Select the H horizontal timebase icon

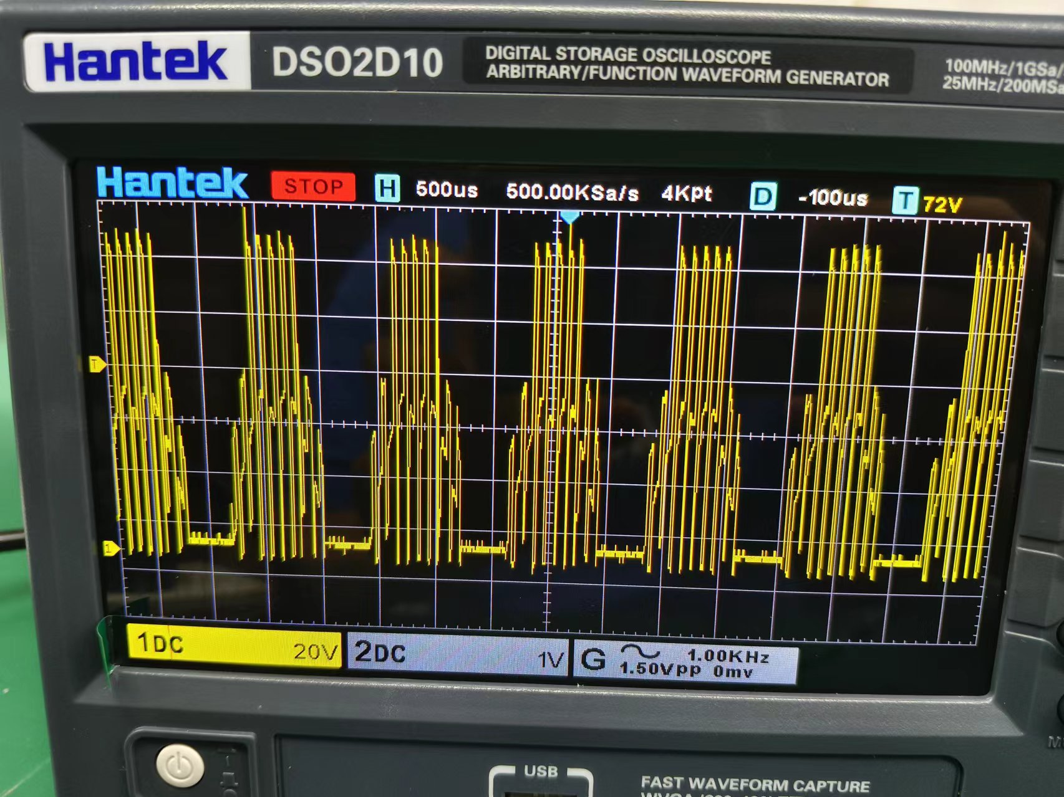click(387, 188)
